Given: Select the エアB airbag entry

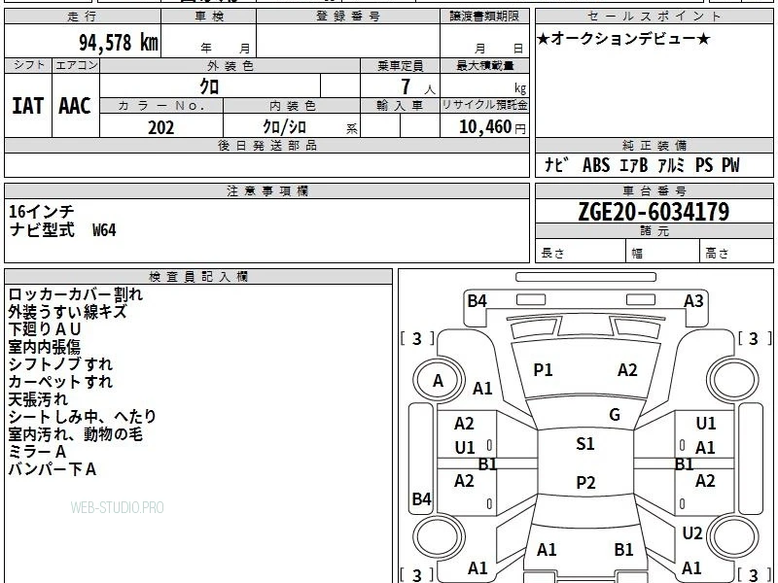Looking at the screenshot, I should [x=634, y=165].
